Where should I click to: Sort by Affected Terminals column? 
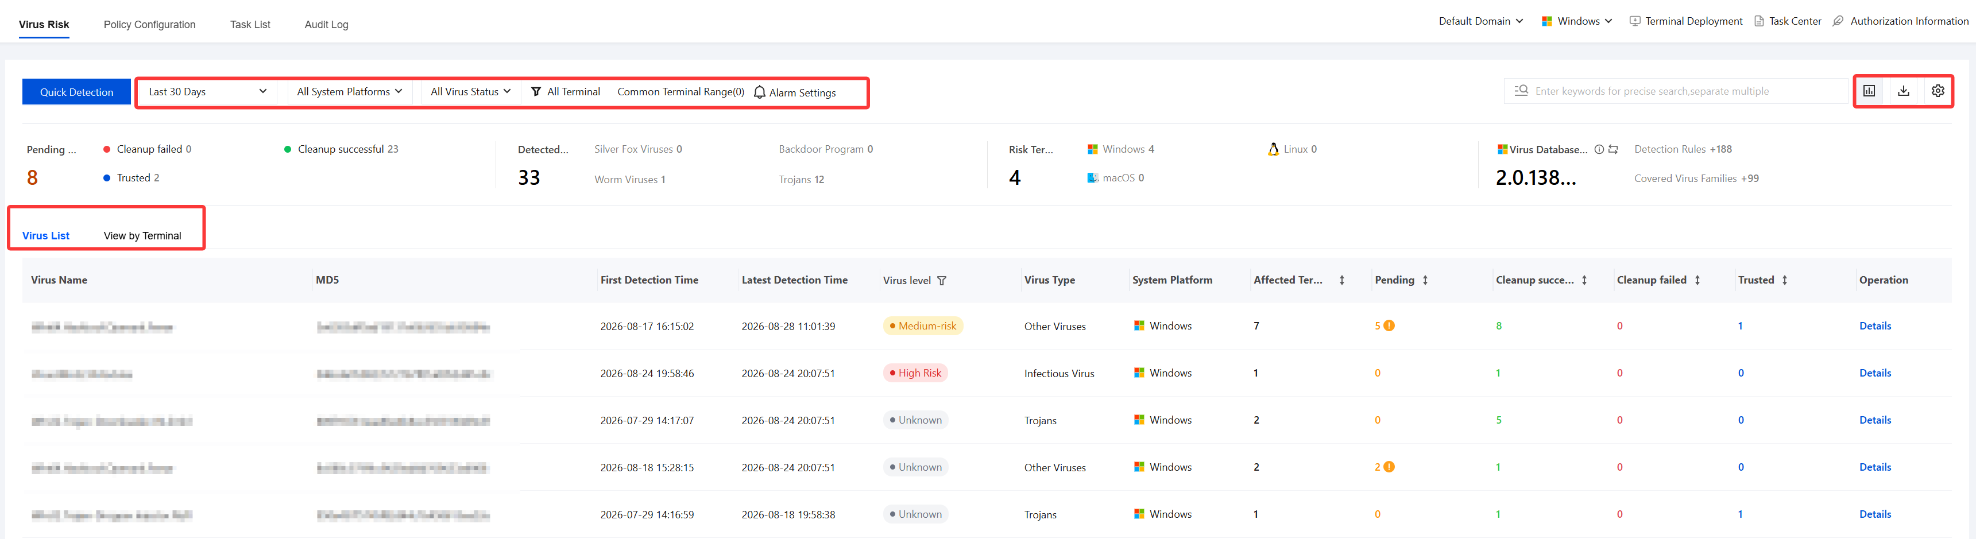pos(1341,281)
